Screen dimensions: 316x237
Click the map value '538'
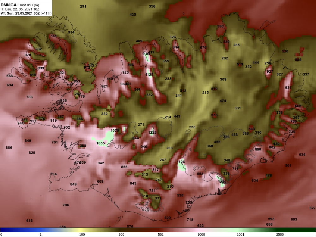click(x=180, y=195)
